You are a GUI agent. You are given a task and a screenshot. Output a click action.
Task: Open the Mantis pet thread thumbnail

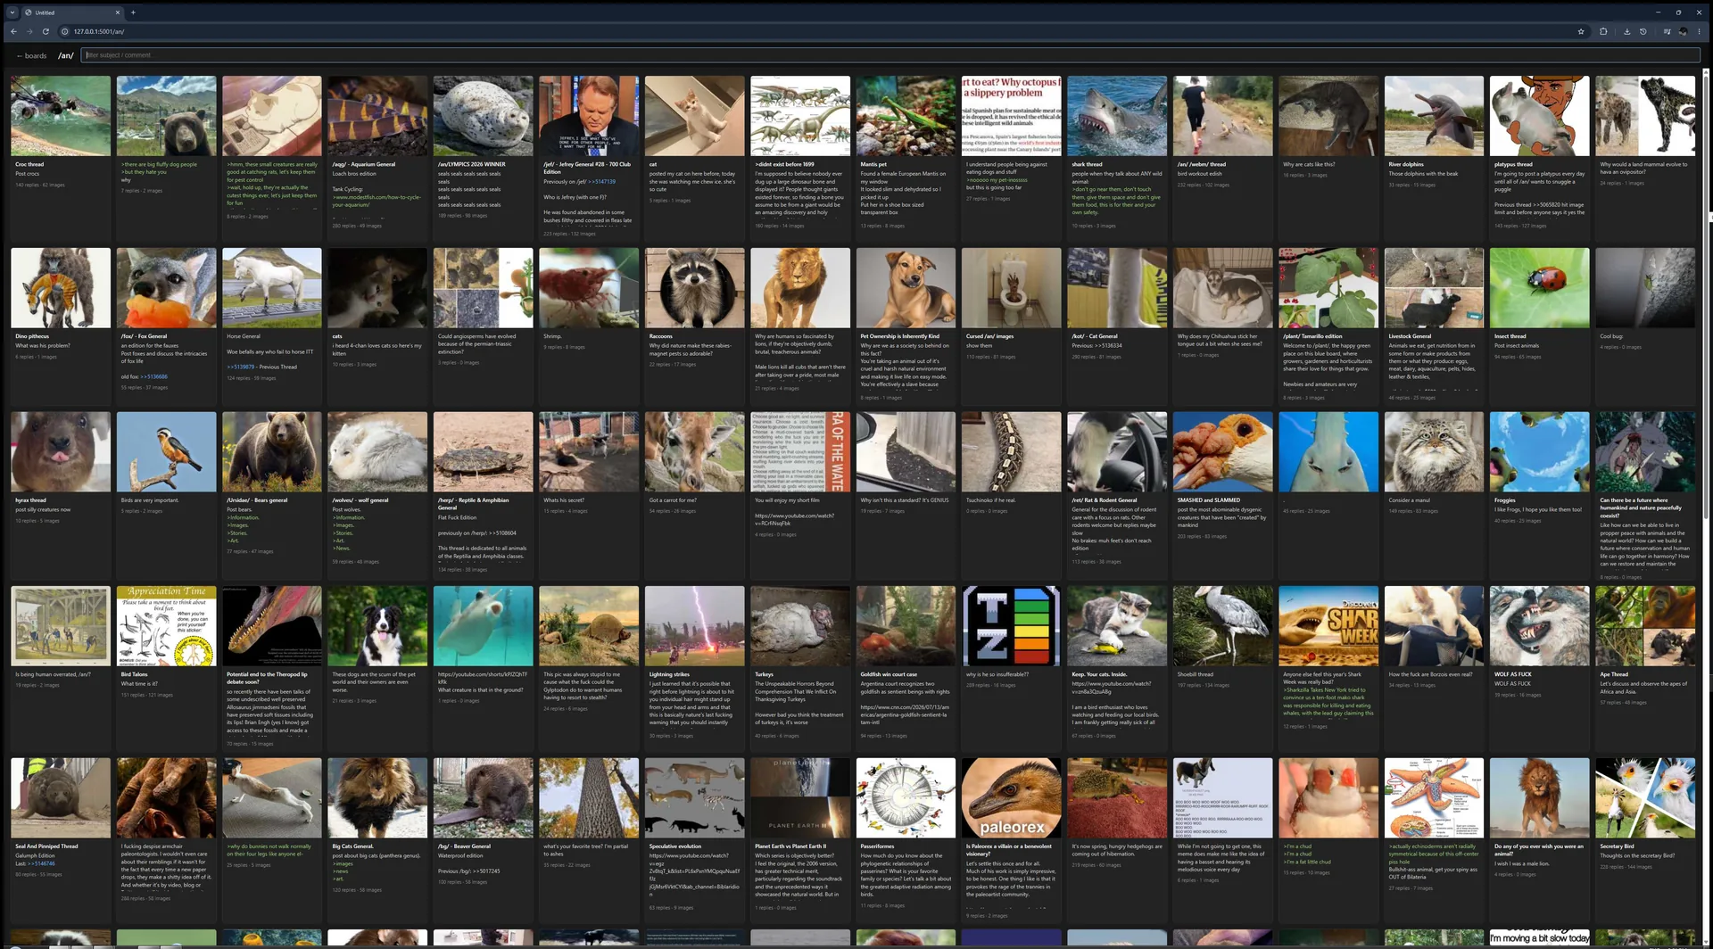pyautogui.click(x=906, y=116)
